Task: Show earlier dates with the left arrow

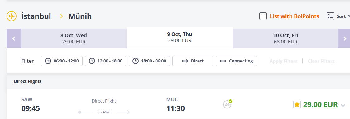Action: [14, 39]
